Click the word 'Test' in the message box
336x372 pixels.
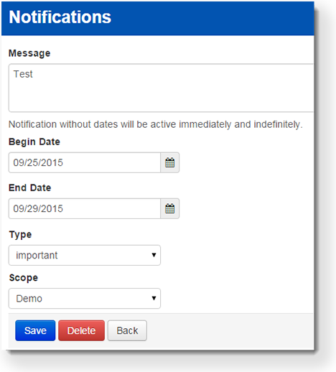(23, 74)
